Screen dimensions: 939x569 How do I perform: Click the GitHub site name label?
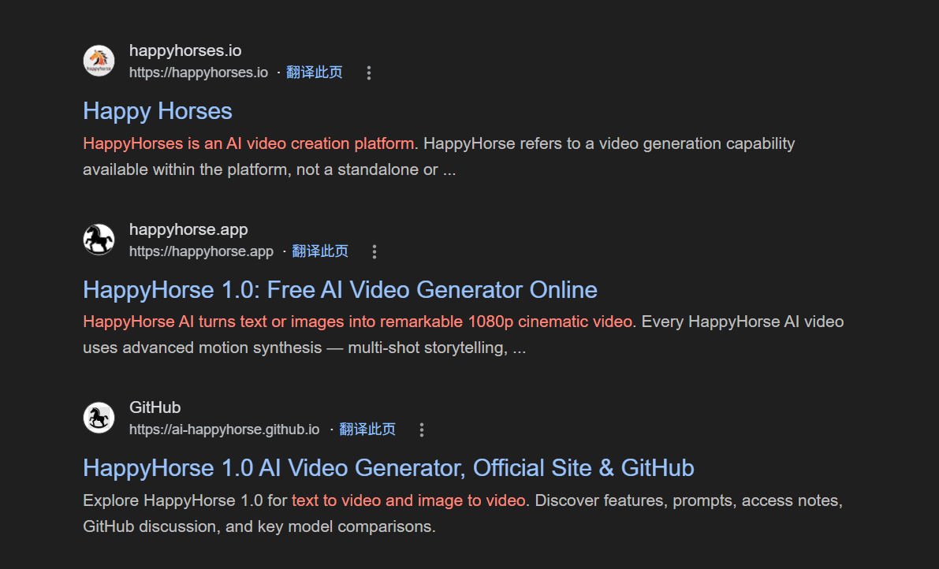[x=155, y=407]
